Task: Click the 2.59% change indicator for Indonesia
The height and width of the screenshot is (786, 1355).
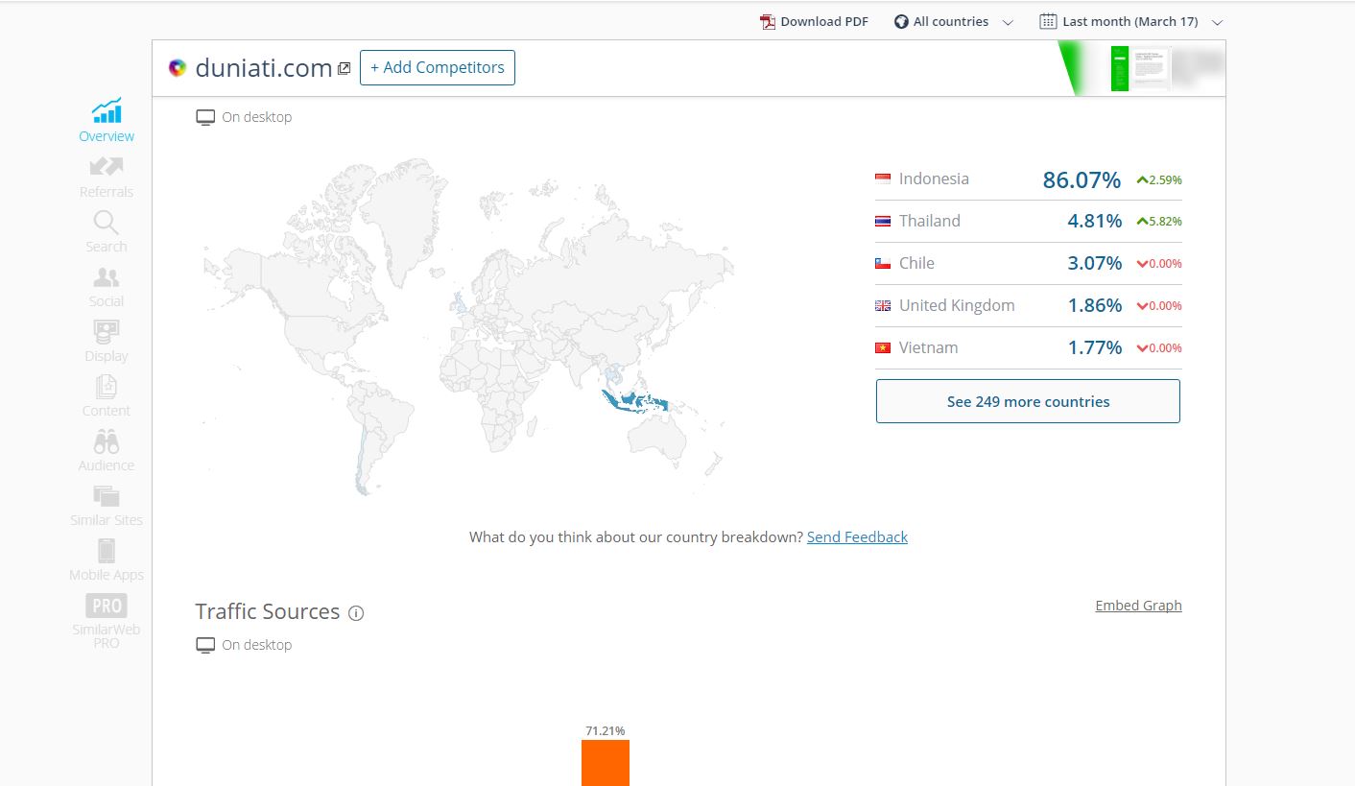Action: coord(1159,179)
